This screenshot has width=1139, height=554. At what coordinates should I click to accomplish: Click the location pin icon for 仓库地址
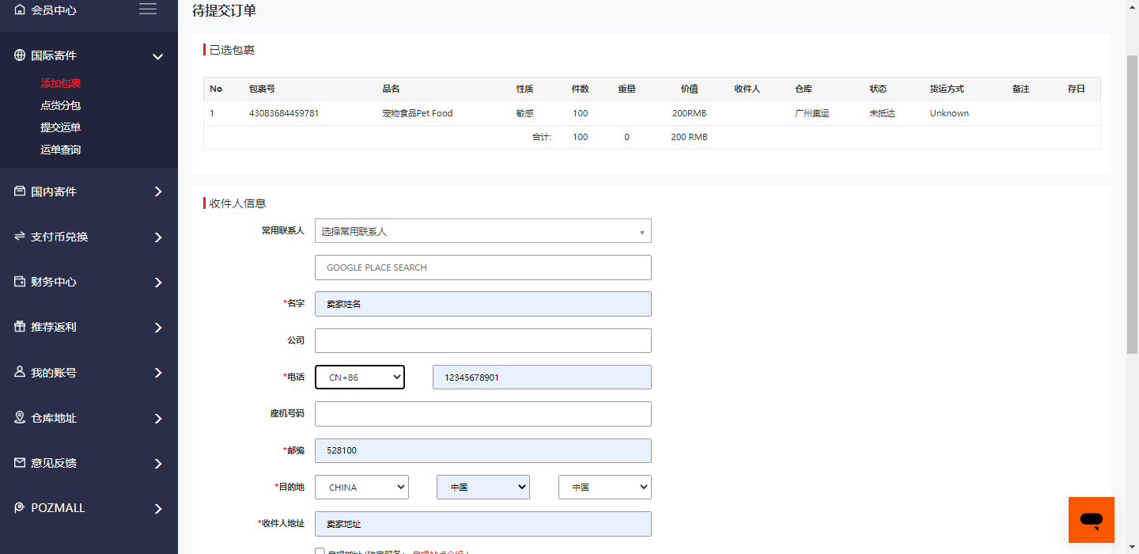pos(20,418)
